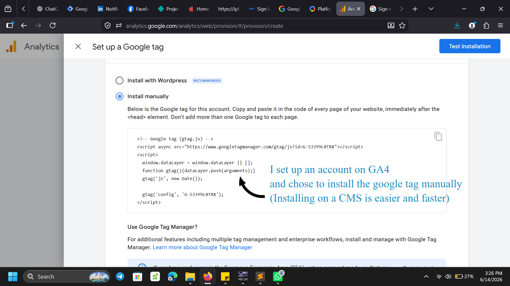Image resolution: width=510 pixels, height=286 pixels.
Task: Open Sticky Notes from the taskbar
Action: pos(225,276)
